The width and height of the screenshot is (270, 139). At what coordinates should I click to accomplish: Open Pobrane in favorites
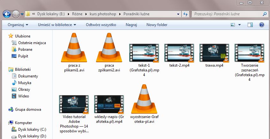pos(25,50)
